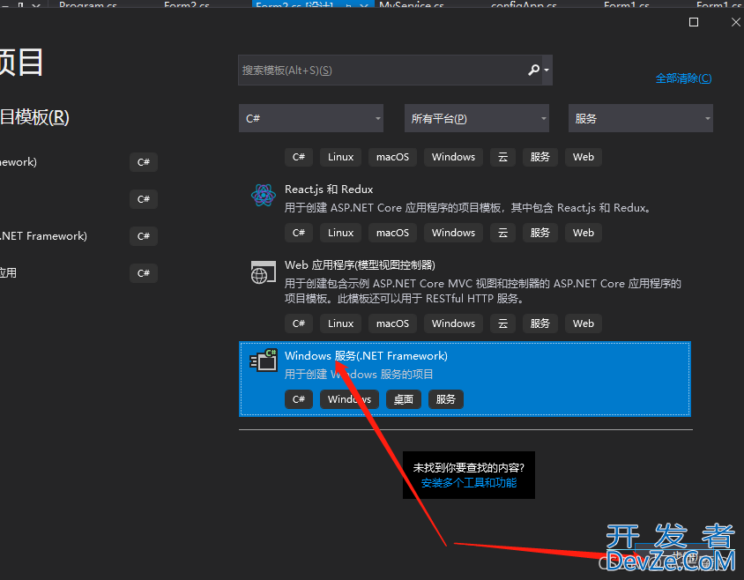Click the macOS tag under React.js and Redux

(392, 233)
